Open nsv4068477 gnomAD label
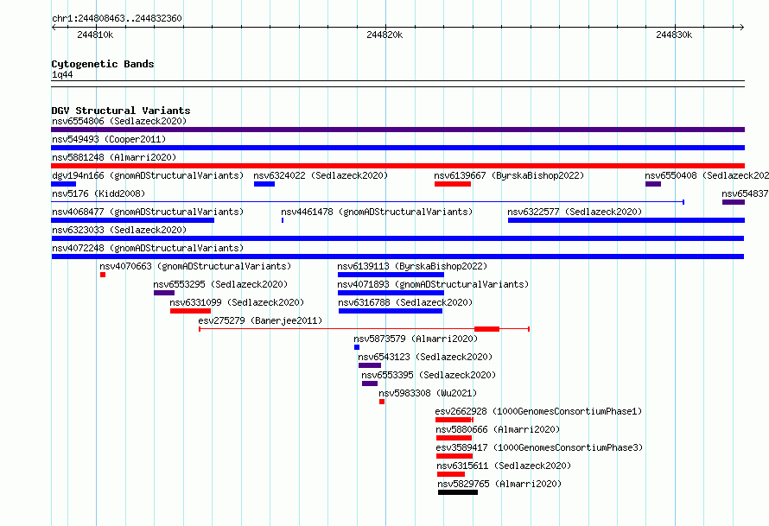 pyautogui.click(x=148, y=212)
